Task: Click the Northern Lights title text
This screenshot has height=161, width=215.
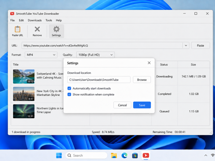Action: pyautogui.click(x=50, y=110)
